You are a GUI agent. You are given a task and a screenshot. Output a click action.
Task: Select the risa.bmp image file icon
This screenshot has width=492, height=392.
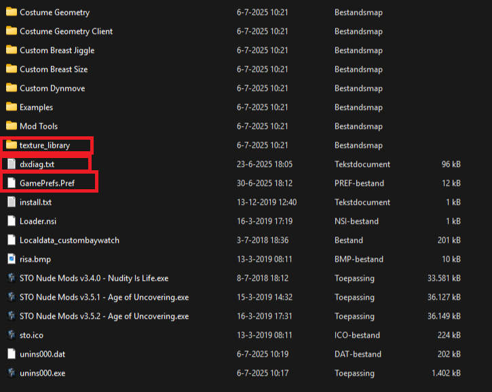pos(11,259)
